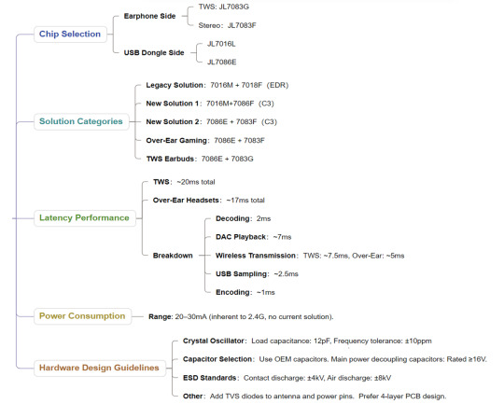Click the Stereo: JL7083F entry
The width and height of the screenshot is (504, 404).
(227, 25)
